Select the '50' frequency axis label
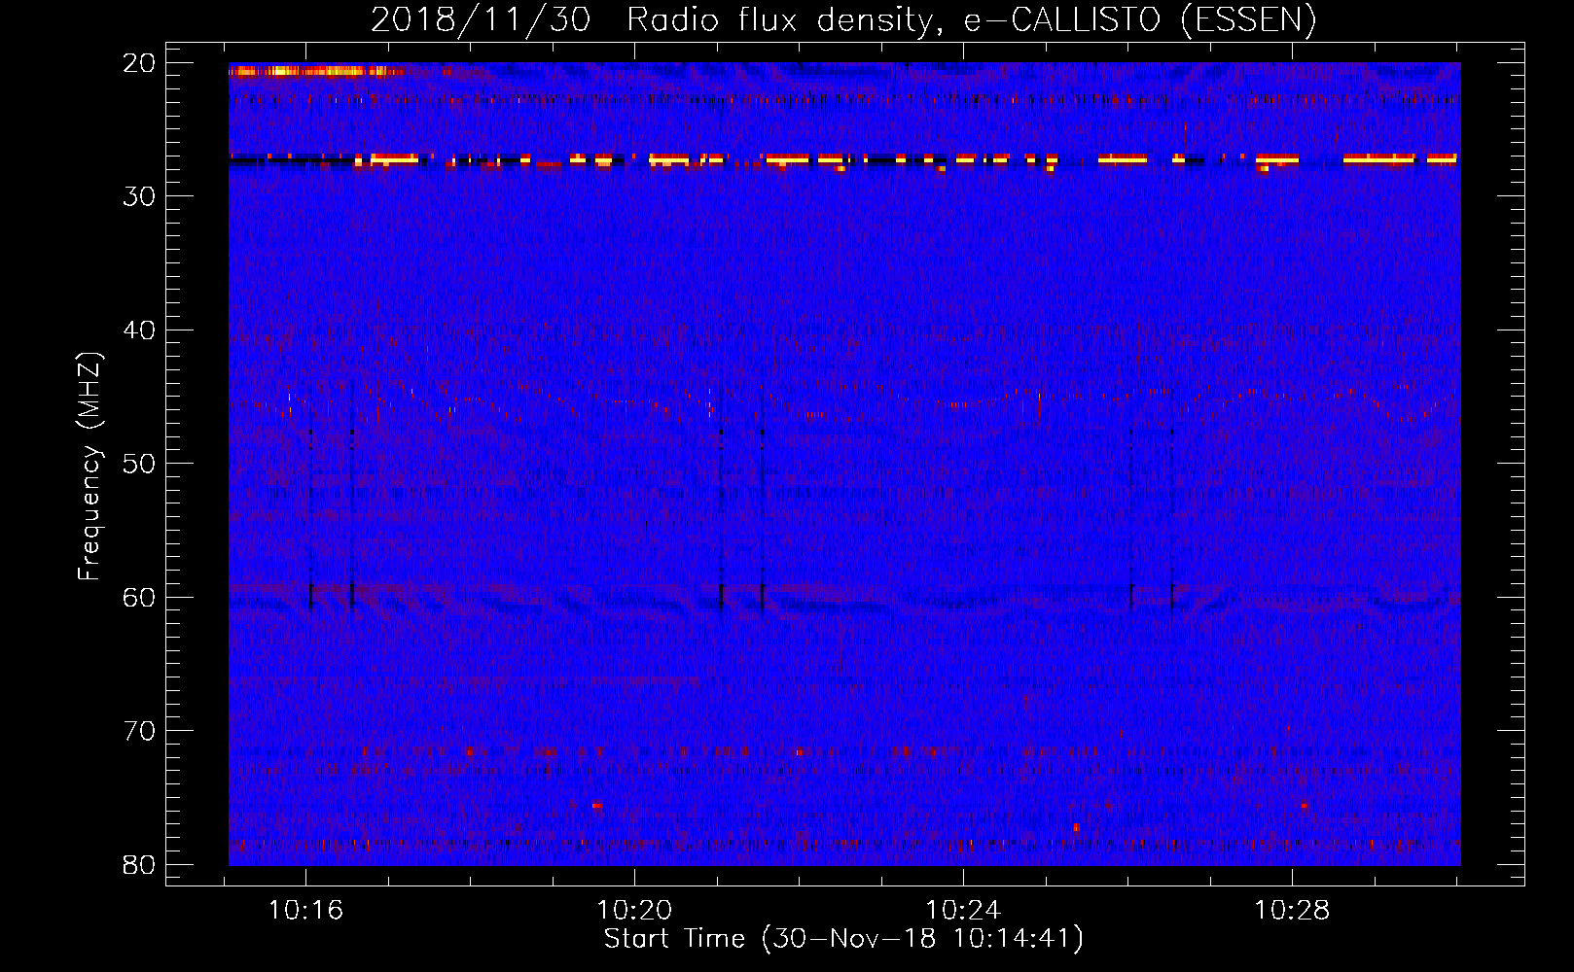The image size is (1574, 972). point(139,464)
